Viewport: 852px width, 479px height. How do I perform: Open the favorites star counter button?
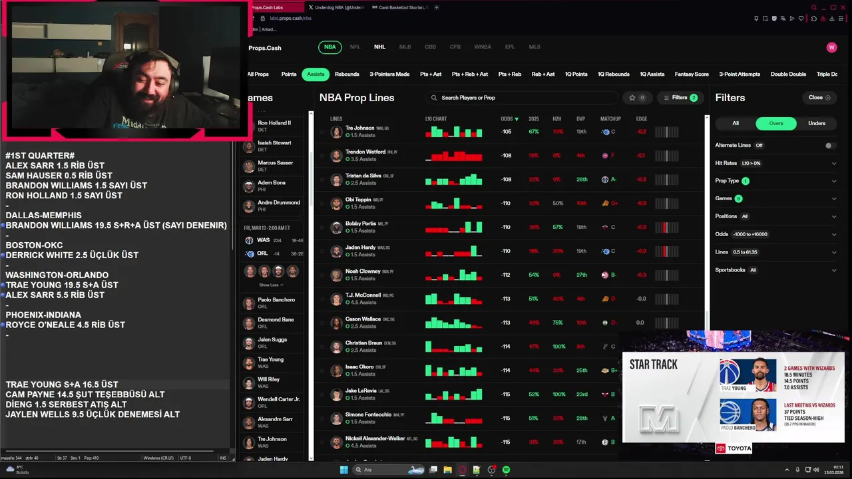point(636,98)
